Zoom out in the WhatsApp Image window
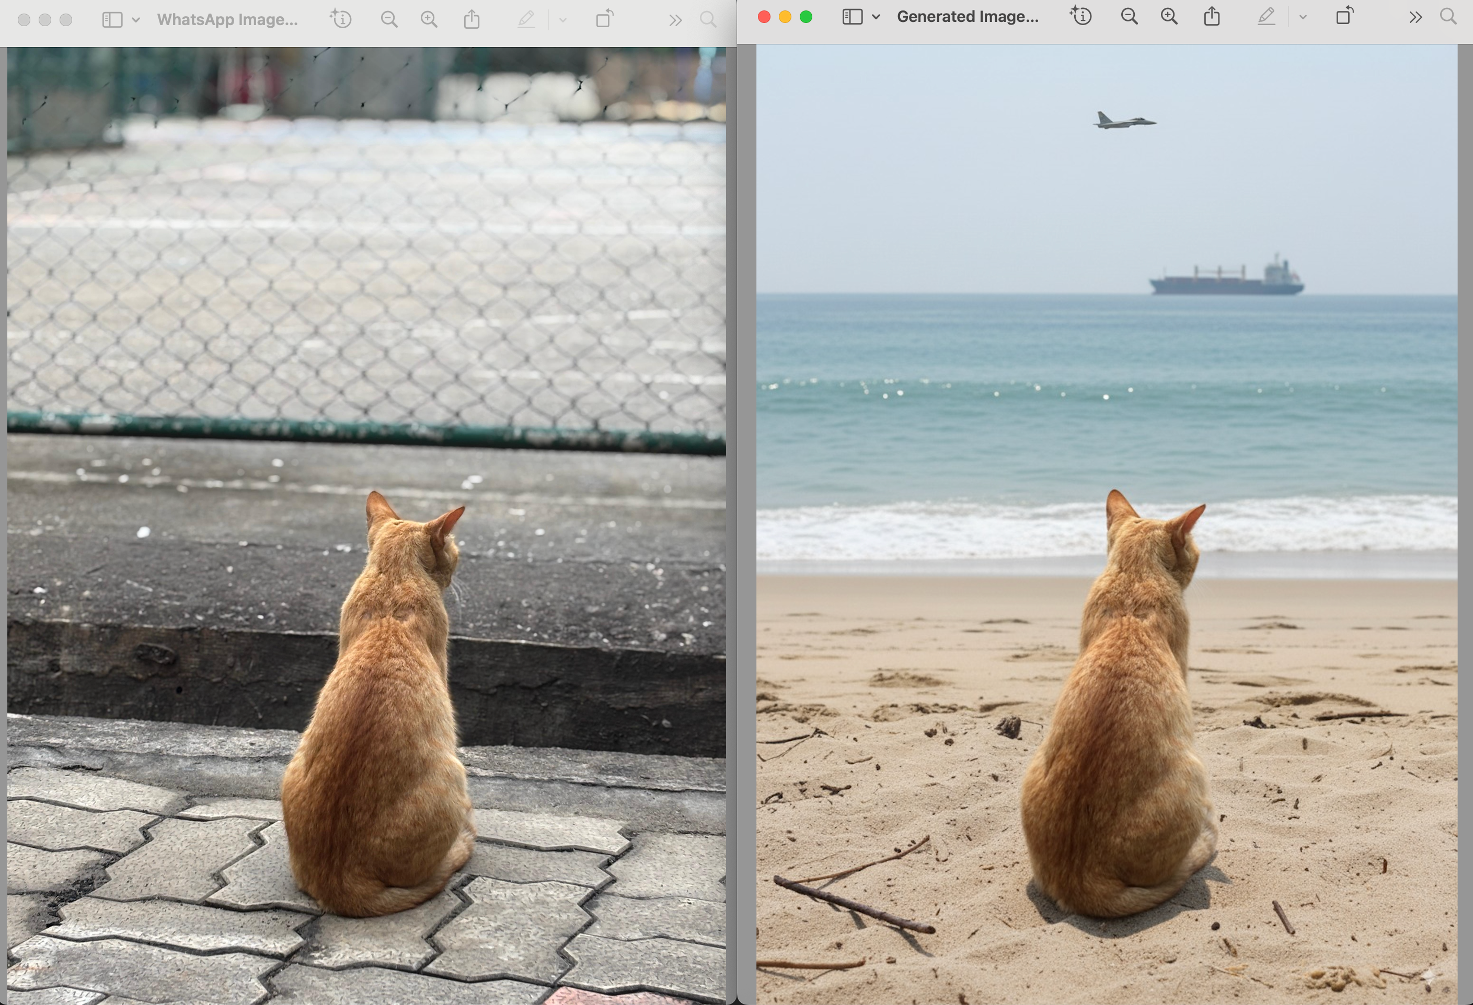1473x1005 pixels. point(389,20)
